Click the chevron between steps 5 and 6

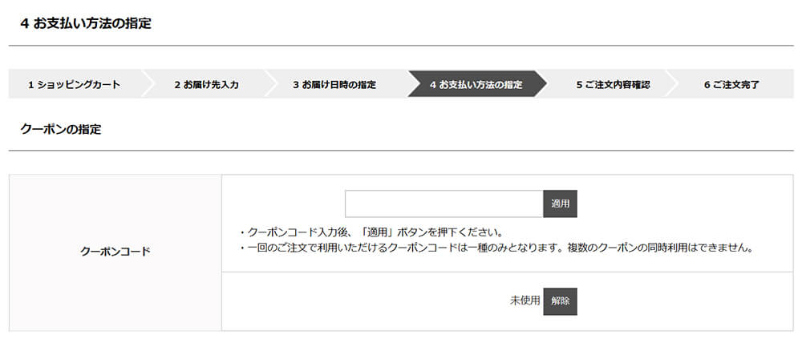[x=671, y=84]
